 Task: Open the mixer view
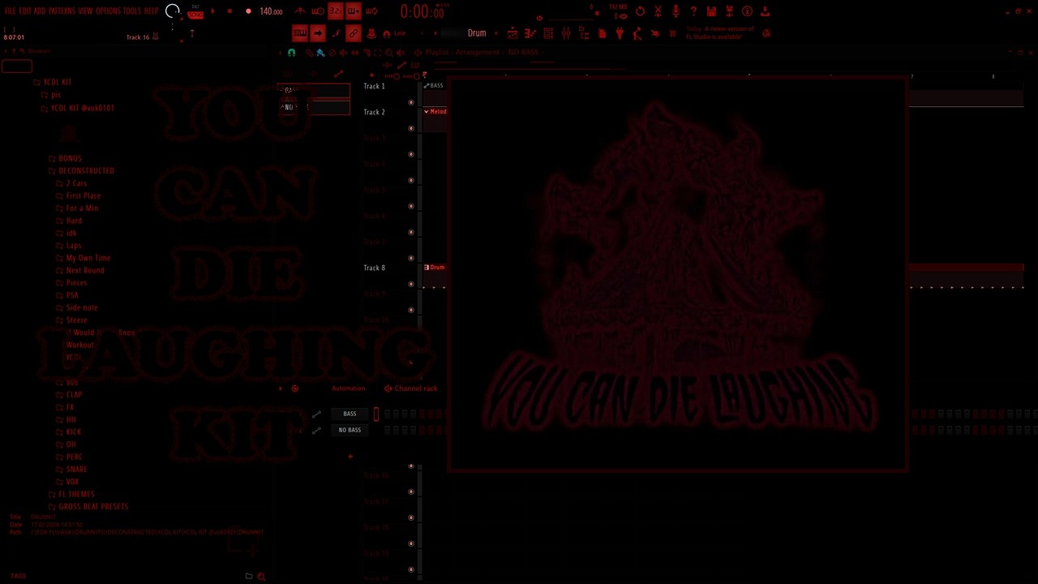click(566, 33)
